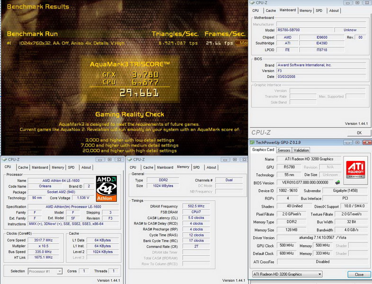Close the CPU-Z Memory tab window
Screen dimensions: 372x284
[x=244, y=160]
